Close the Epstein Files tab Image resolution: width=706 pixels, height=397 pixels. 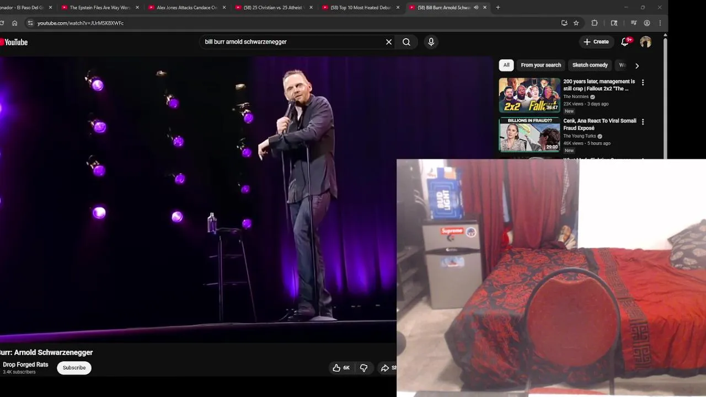137,8
